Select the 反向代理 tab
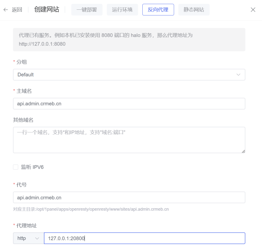This screenshot has height=251, width=262. [x=158, y=9]
